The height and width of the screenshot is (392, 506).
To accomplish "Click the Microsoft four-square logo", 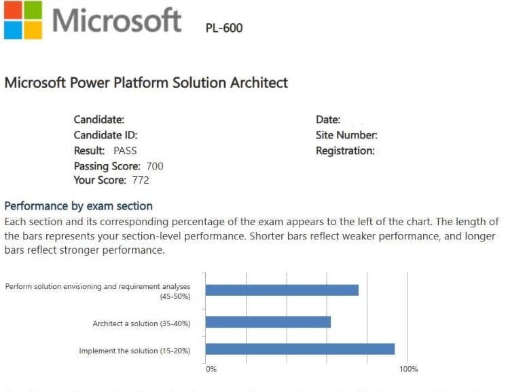I will click(22, 20).
